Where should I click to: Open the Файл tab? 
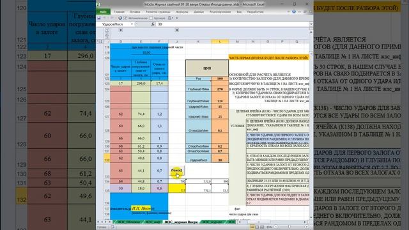(x=103, y=11)
